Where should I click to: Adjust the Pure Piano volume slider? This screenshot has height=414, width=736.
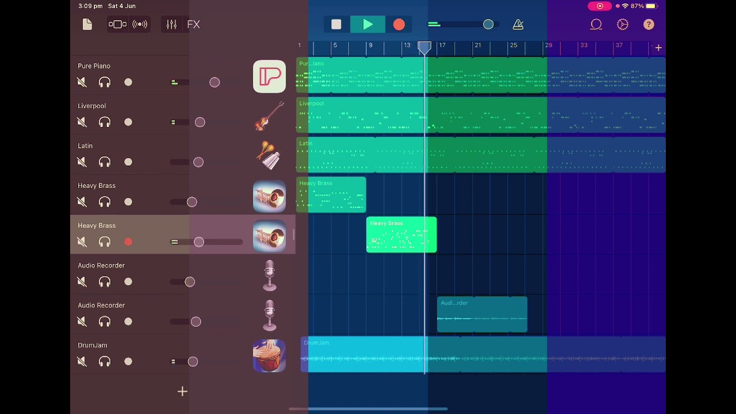pyautogui.click(x=214, y=82)
